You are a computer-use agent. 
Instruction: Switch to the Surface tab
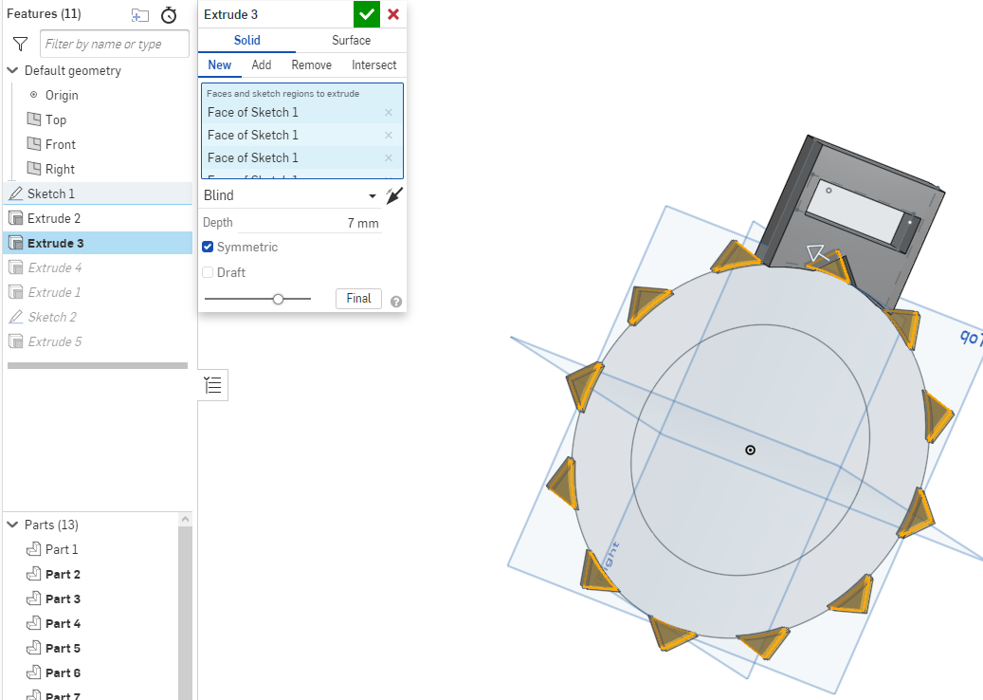pos(351,40)
